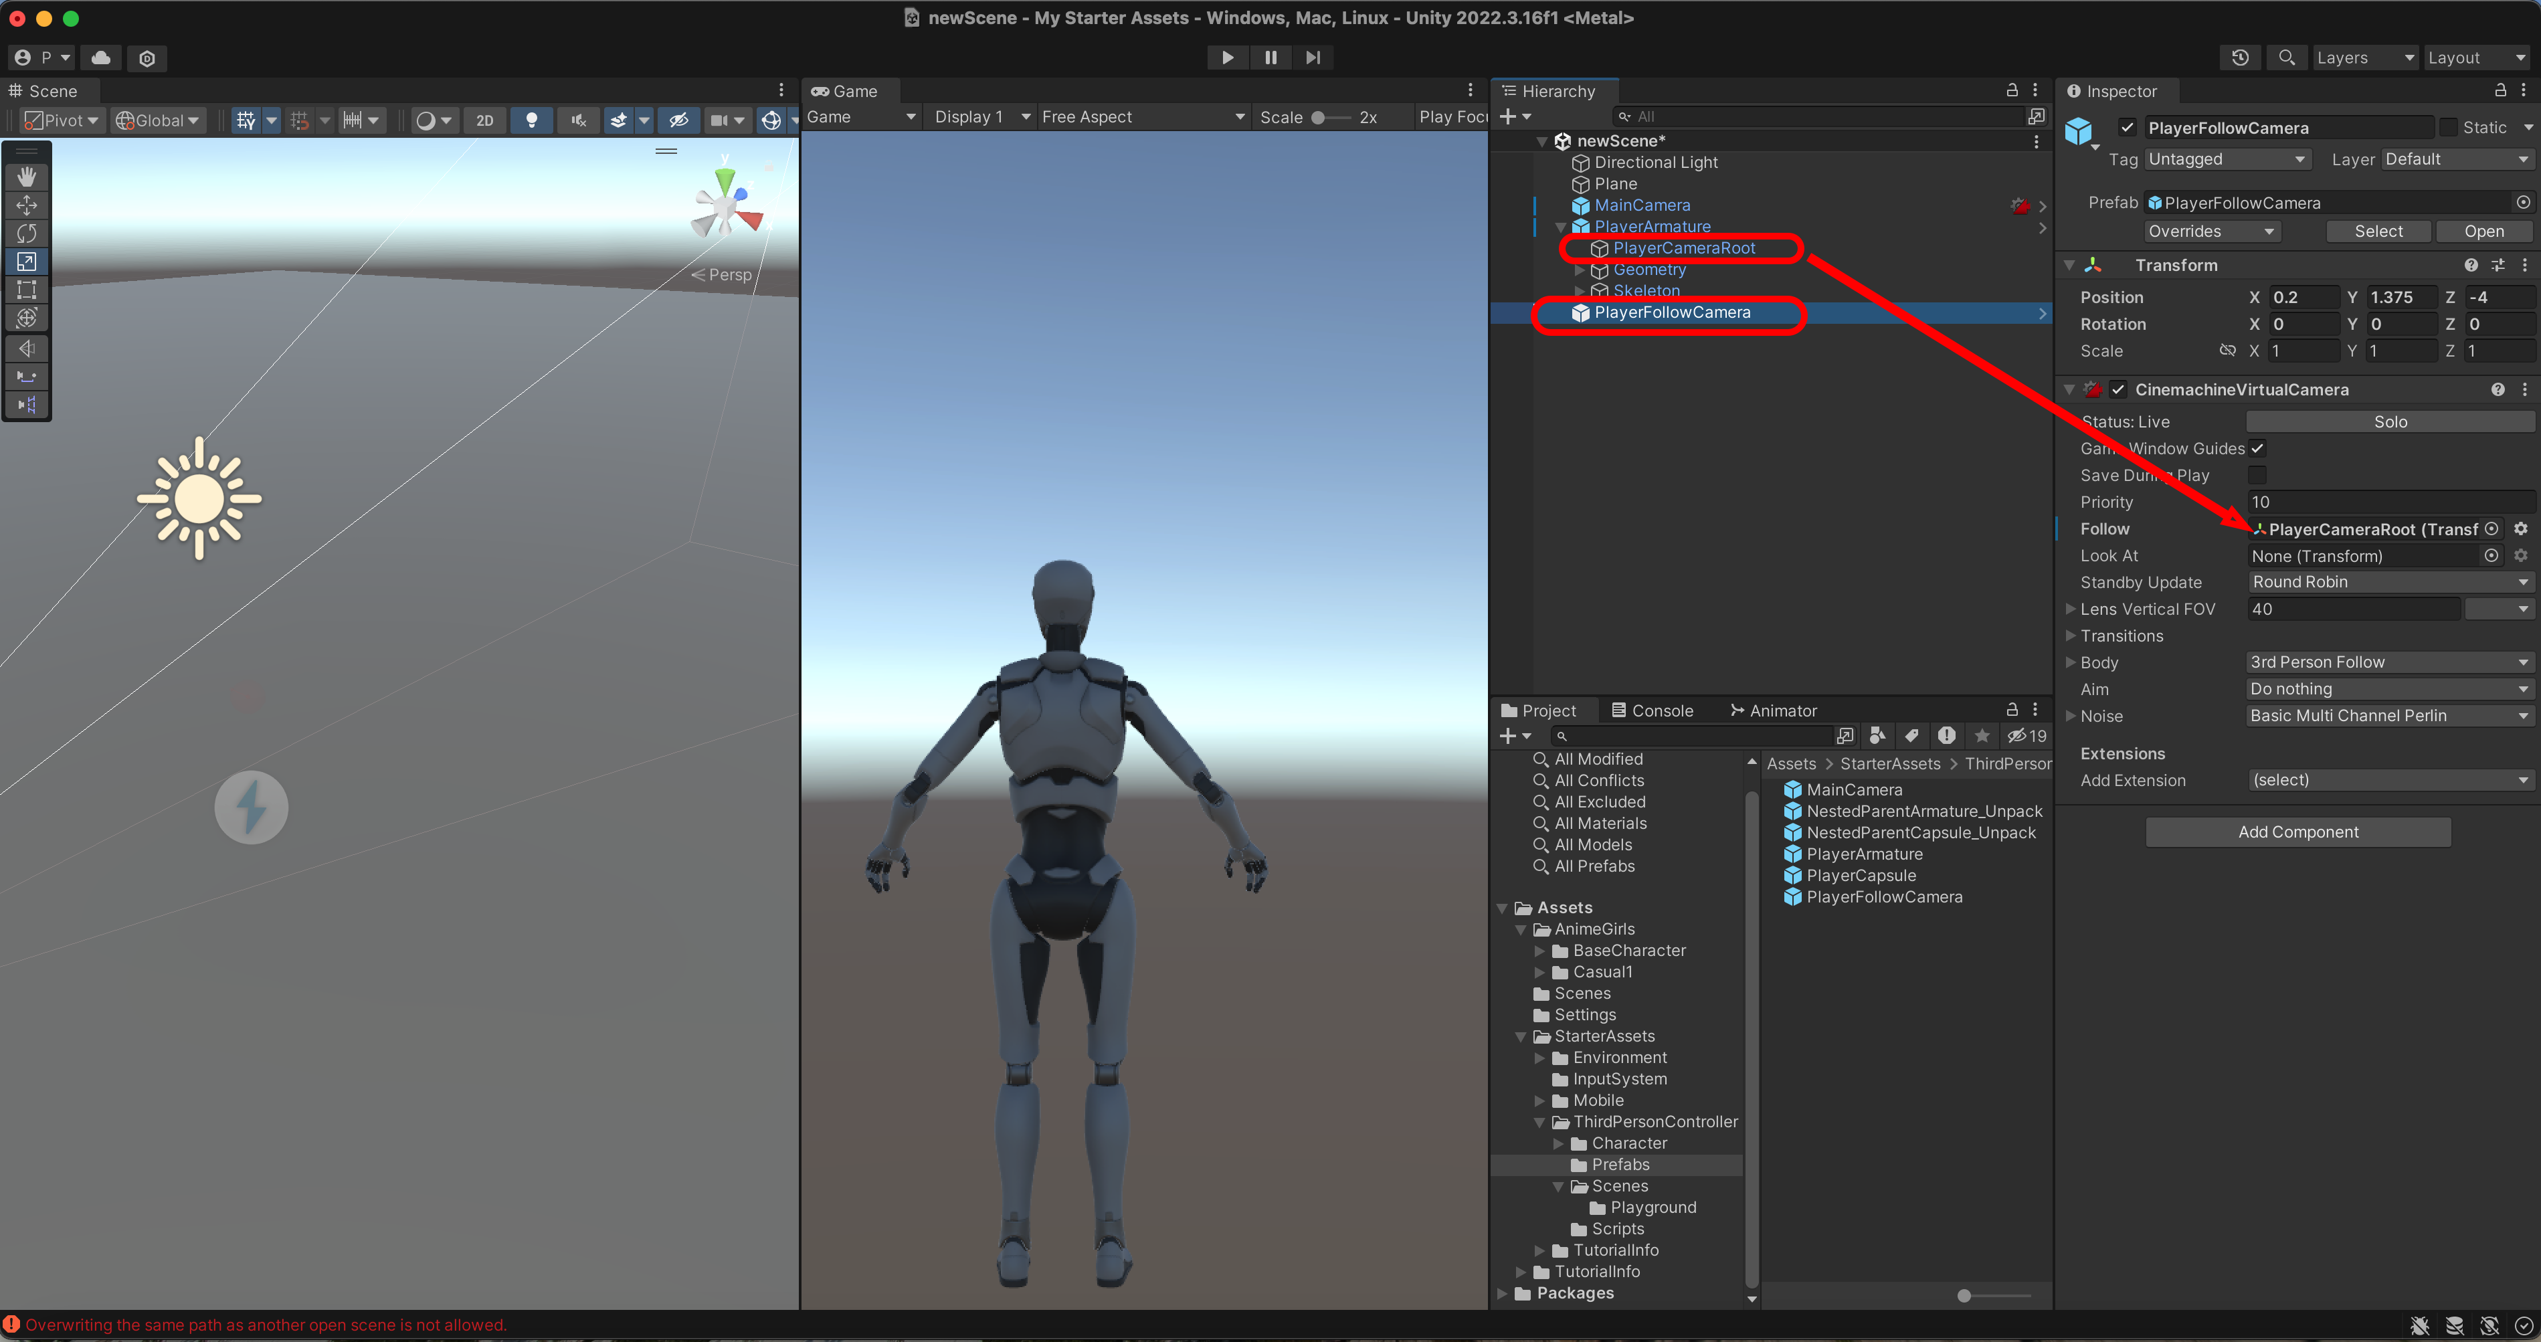Click the Play button

tap(1227, 57)
